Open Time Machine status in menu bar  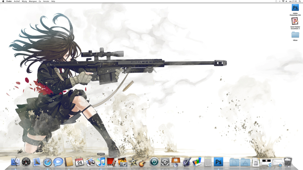pyautogui.click(x=276, y=1)
